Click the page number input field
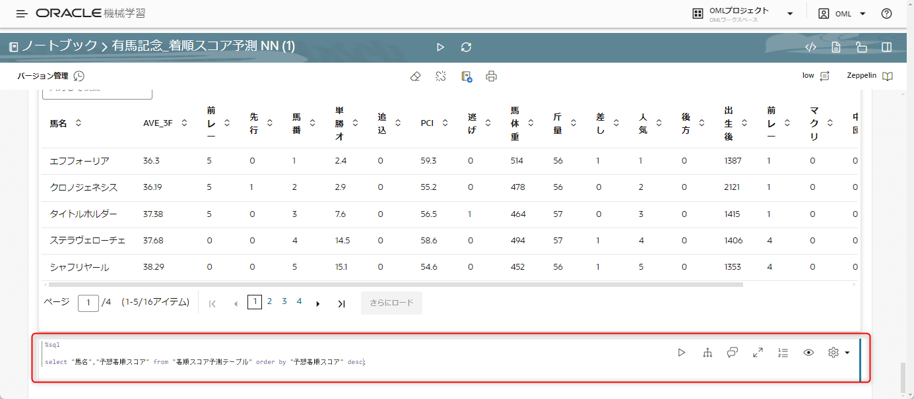914x399 pixels. pyautogui.click(x=88, y=303)
